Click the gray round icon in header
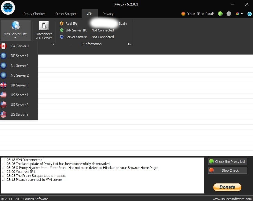Viewport: 253px width, 201px height. click(229, 14)
